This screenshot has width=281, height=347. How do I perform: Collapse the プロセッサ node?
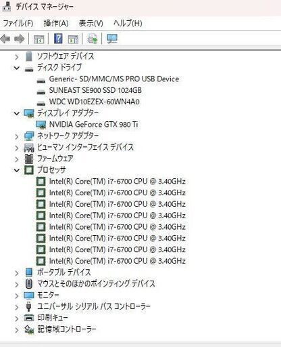point(16,170)
